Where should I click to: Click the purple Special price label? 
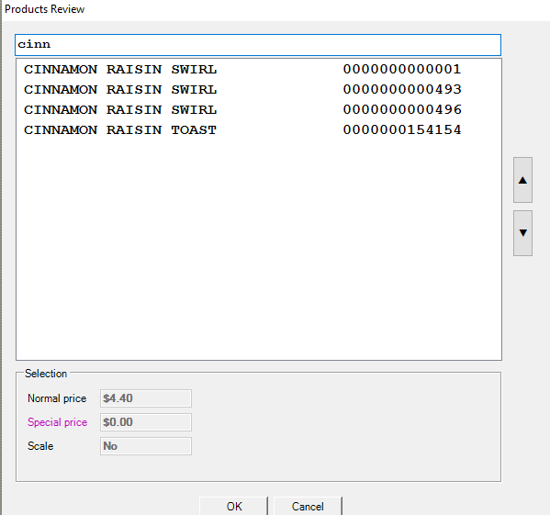click(x=57, y=422)
